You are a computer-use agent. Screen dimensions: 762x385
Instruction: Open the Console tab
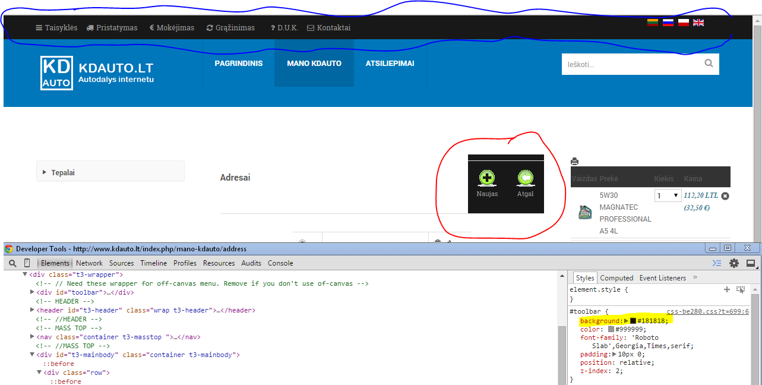[x=280, y=263]
